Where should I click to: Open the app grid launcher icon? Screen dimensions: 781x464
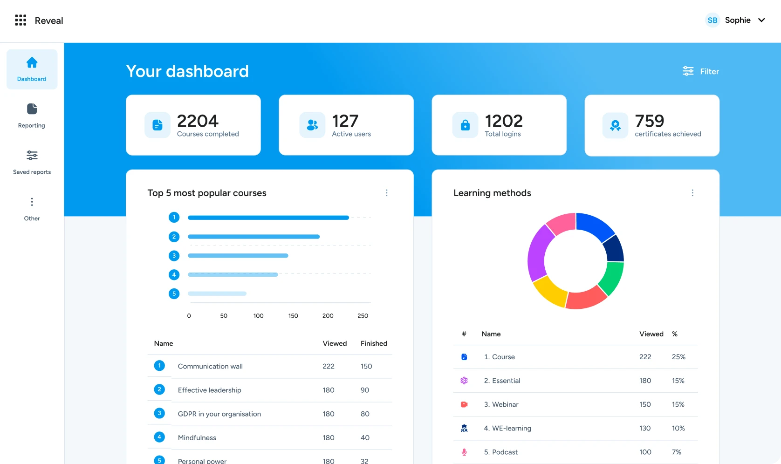[21, 20]
